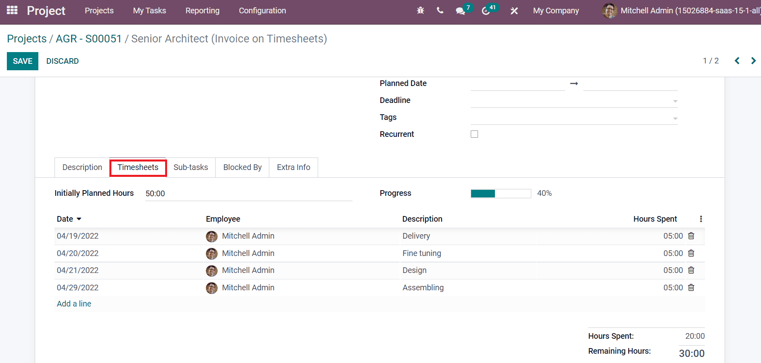Click date cell 04/19/2022
Viewport: 761px width, 363px height.
click(x=78, y=236)
